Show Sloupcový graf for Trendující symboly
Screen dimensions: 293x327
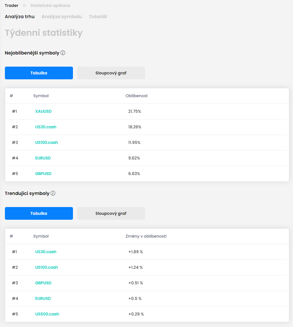pos(111,213)
